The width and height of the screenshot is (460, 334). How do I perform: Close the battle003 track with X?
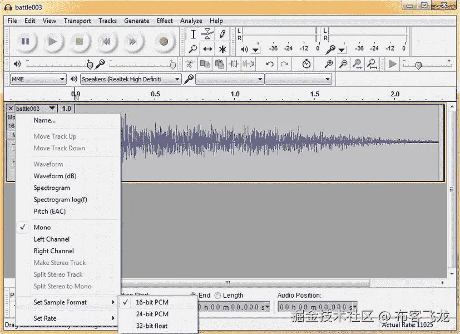[11, 109]
